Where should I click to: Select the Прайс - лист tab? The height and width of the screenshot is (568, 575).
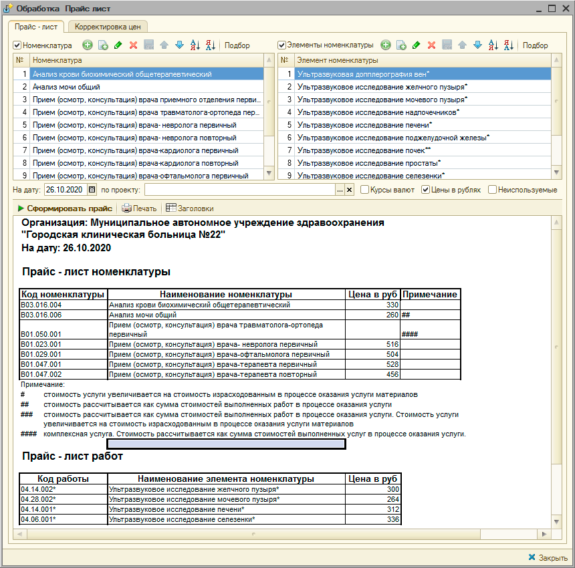click(37, 27)
